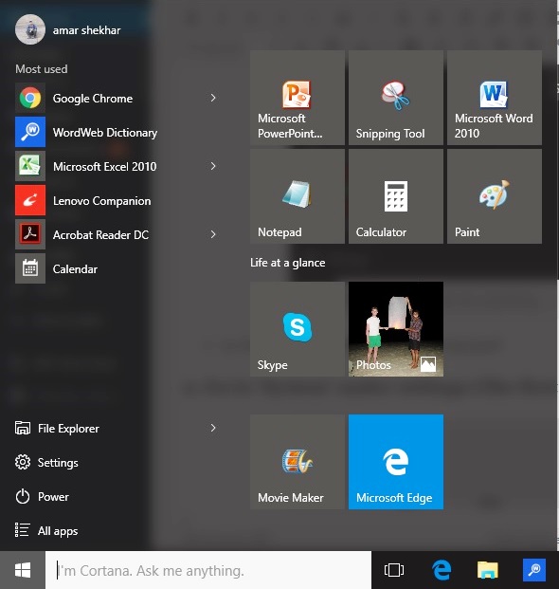559x589 pixels.
Task: Click the 'Most used' heading
Action: [x=42, y=69]
